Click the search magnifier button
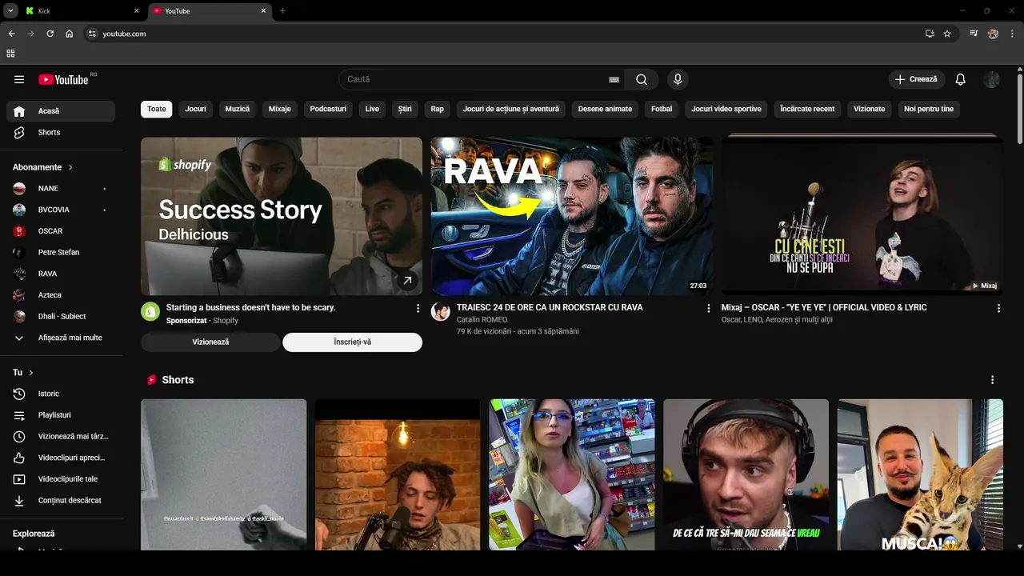This screenshot has width=1024, height=576. point(642,79)
